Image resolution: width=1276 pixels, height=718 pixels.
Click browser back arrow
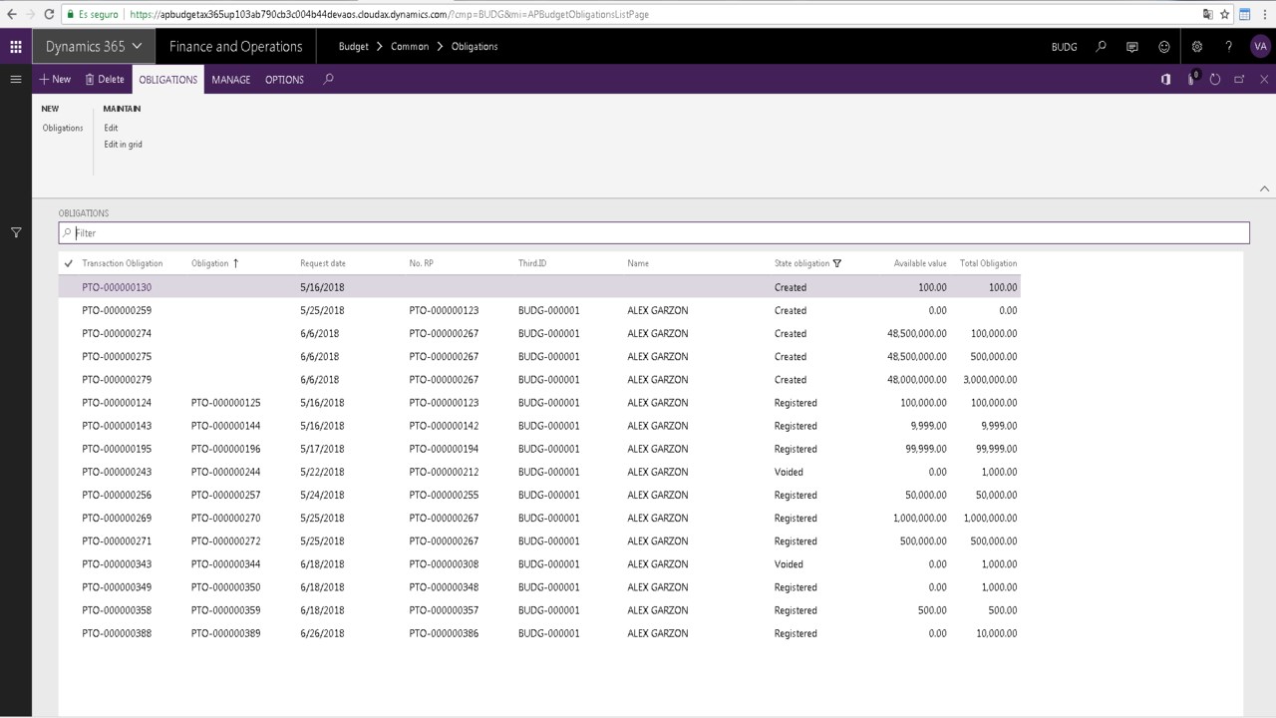tap(11, 14)
